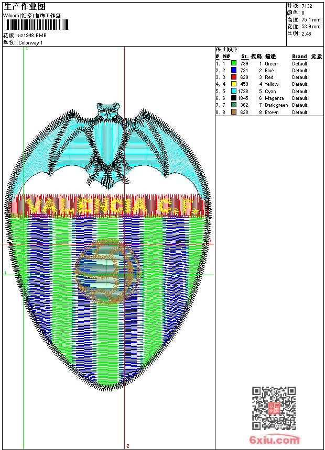Click the Valencia C.F. embroidery design preview
This screenshot has width=325, height=450.
pyautogui.click(x=108, y=246)
